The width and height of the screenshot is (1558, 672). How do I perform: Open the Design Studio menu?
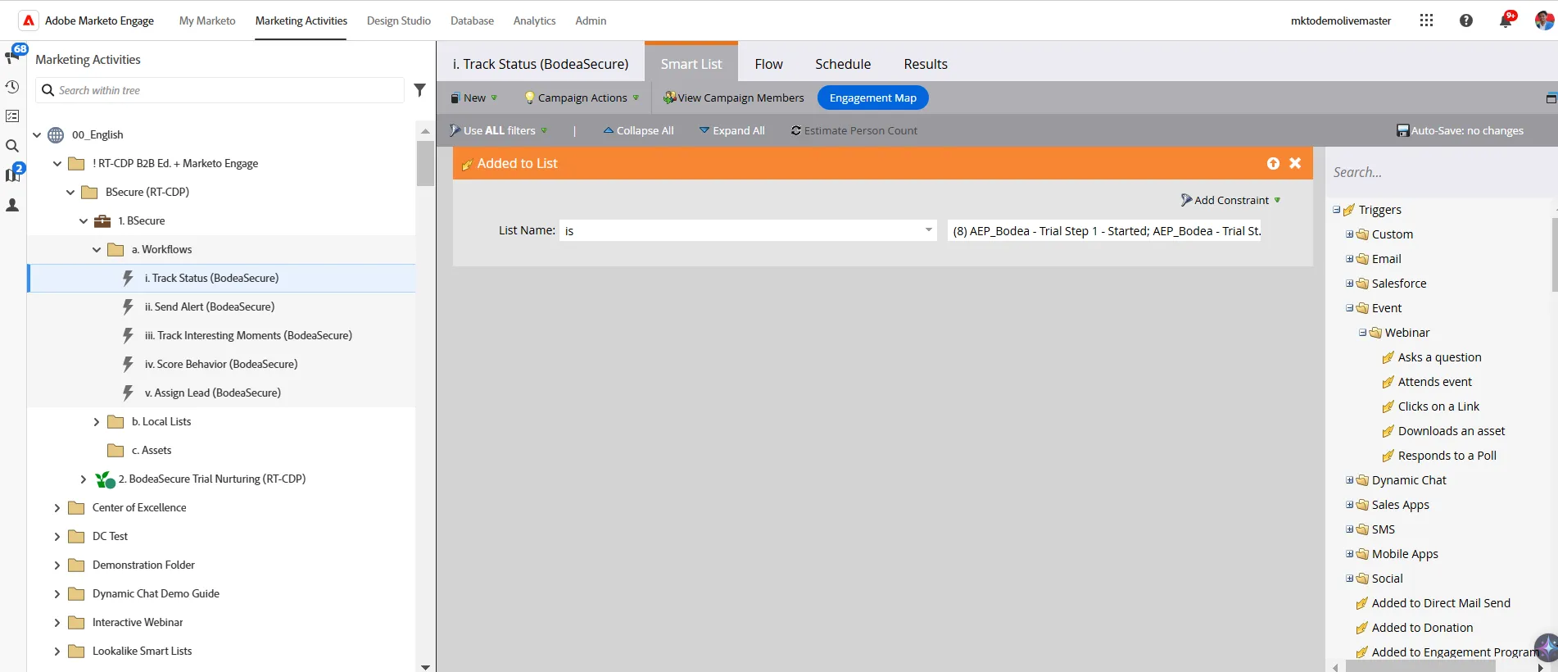point(399,20)
